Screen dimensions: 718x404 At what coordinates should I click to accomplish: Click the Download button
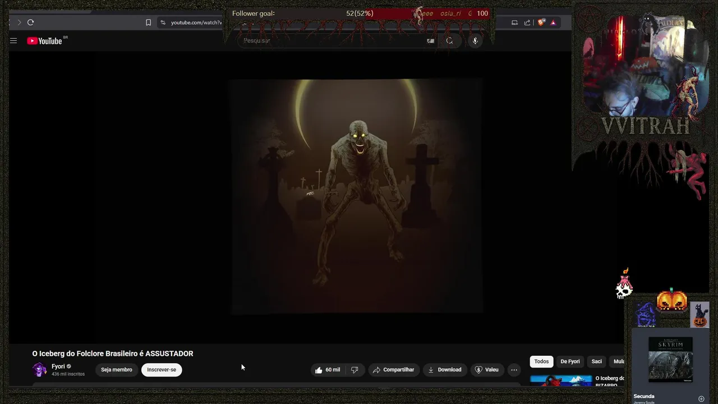[x=444, y=370]
